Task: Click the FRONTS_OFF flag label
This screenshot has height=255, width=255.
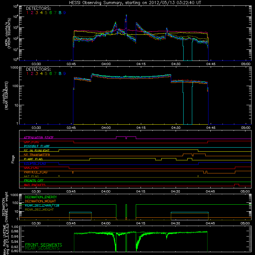Action: pyautogui.click(x=34, y=181)
